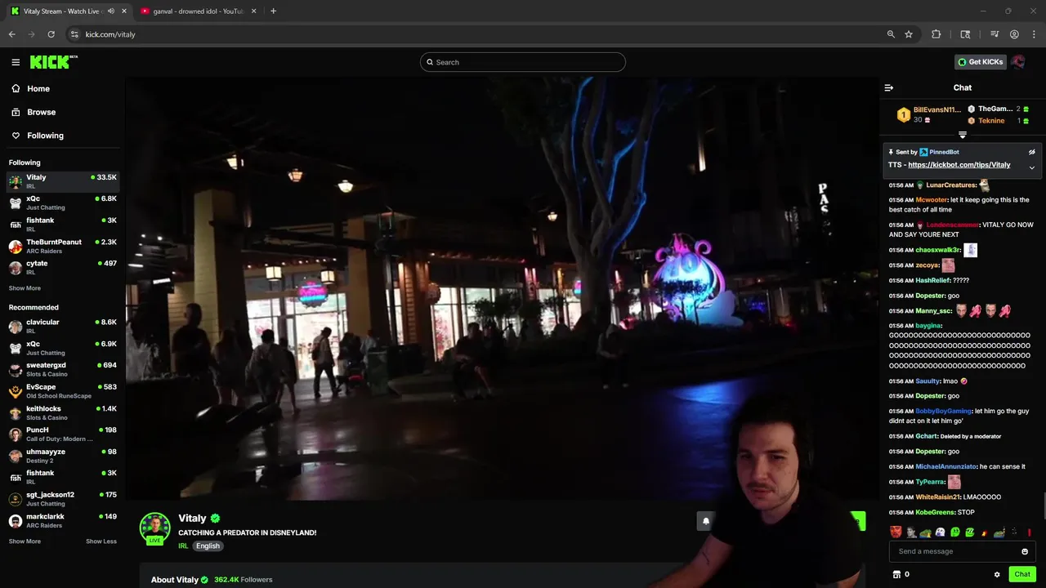Viewport: 1046px width, 588px height.
Task: Select the red-face quick emote
Action: click(896, 532)
